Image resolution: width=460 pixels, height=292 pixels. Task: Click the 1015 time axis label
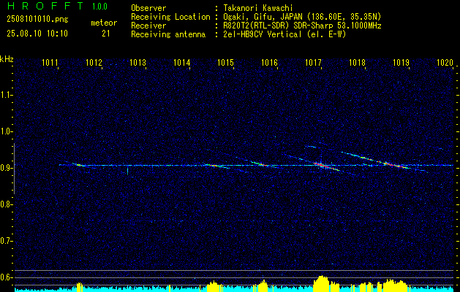(225, 62)
